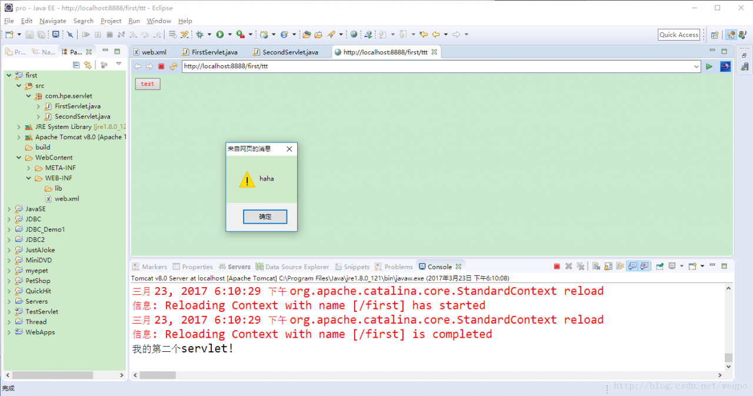This screenshot has width=753, height=396.
Task: Refresh the internal browser page
Action: (173, 66)
